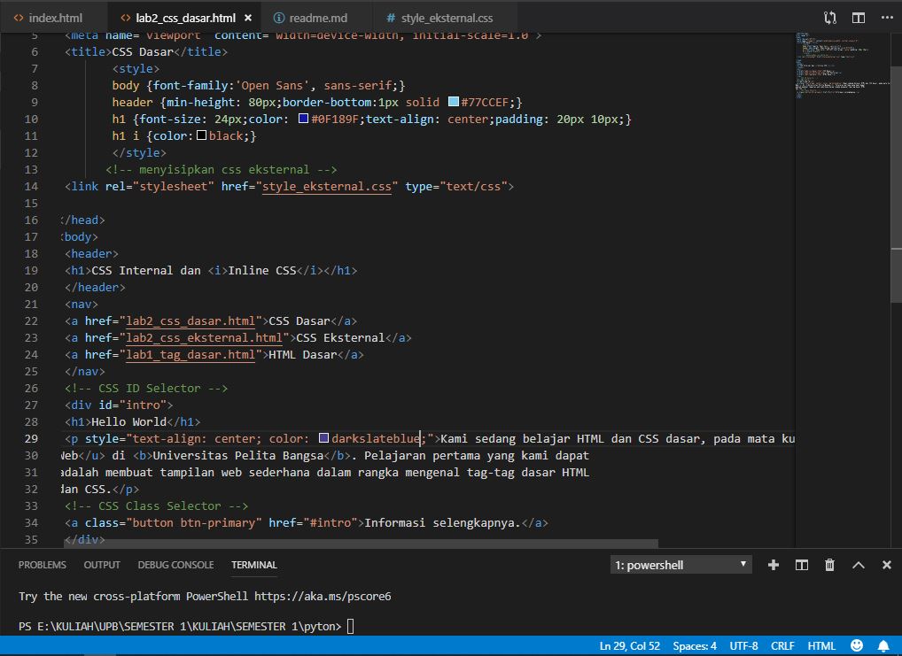Open notifications via the bell icon

(x=883, y=645)
